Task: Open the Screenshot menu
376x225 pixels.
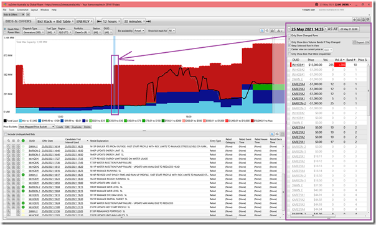Action: (x=22, y=10)
